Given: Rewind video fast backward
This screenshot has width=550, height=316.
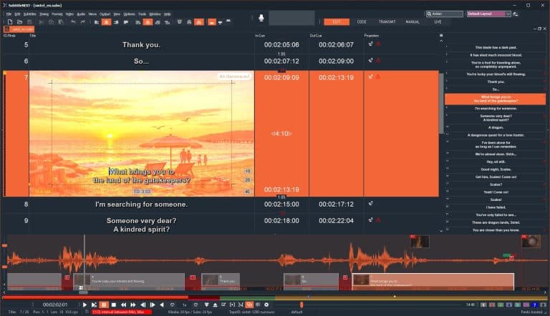Looking at the screenshot, I should (123, 305).
